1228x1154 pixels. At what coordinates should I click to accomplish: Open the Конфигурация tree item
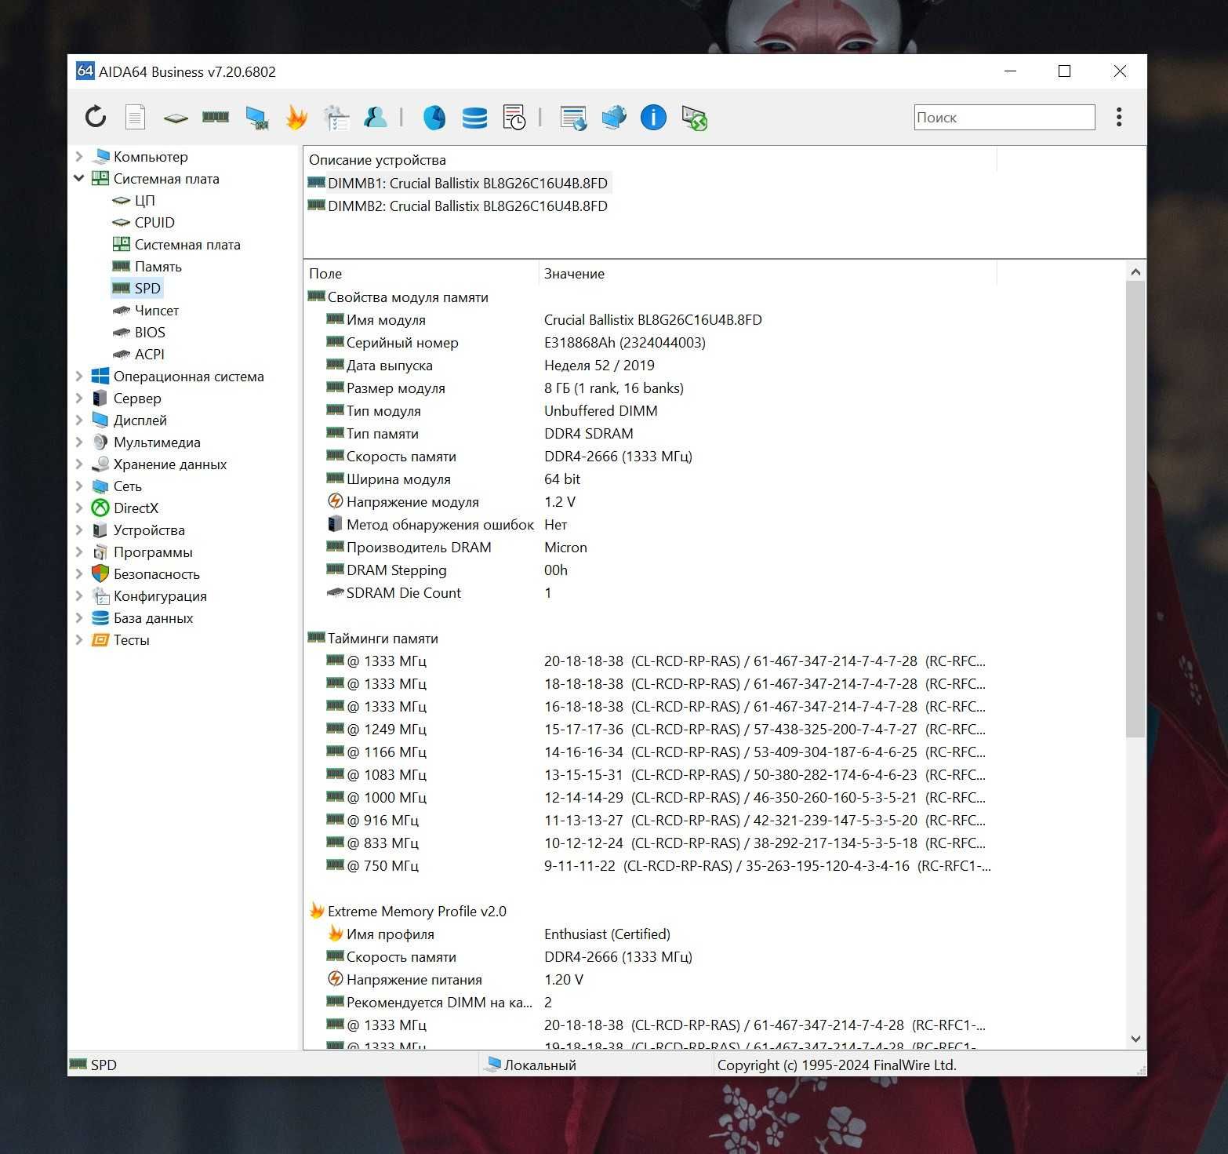click(160, 595)
